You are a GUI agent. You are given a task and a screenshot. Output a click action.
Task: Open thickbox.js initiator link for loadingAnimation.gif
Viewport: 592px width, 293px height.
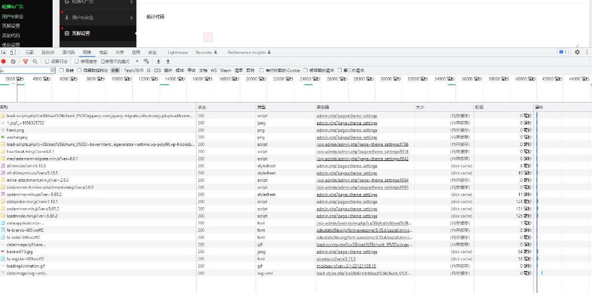346,266
